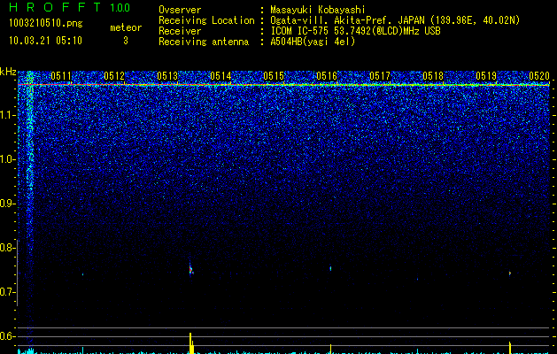Click the kHz axis unit label

coord(8,72)
